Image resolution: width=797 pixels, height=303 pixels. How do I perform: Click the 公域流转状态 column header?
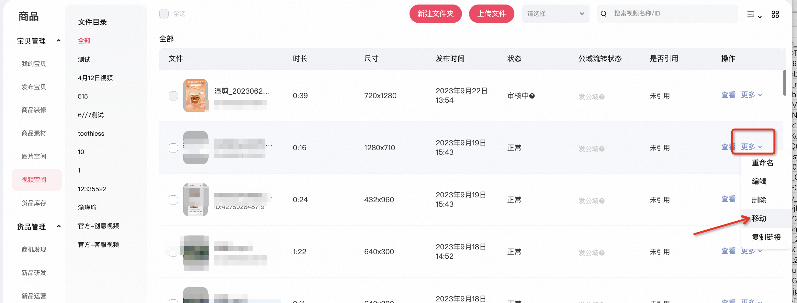[x=600, y=58]
